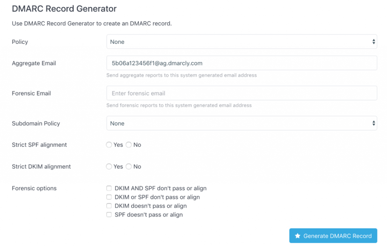Tick "SPF doesn't pass or align" checkbox
The width and height of the screenshot is (387, 248).
tap(109, 215)
